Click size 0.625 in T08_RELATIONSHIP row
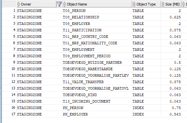Viewport: 187px width, 123px height. (171, 17)
